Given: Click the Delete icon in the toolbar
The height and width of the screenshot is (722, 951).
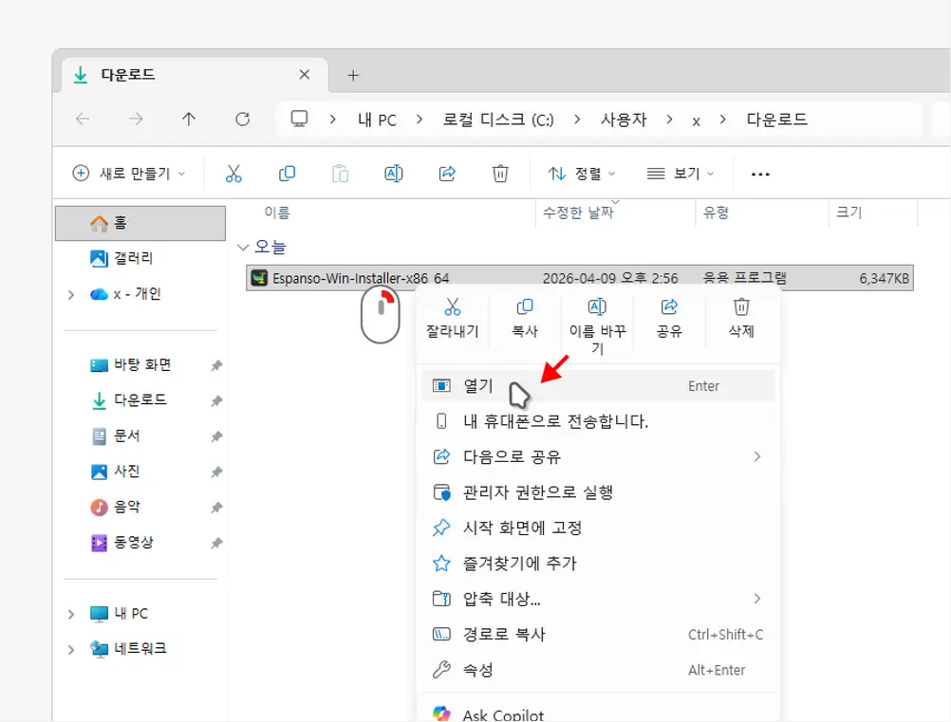Looking at the screenshot, I should coord(500,173).
